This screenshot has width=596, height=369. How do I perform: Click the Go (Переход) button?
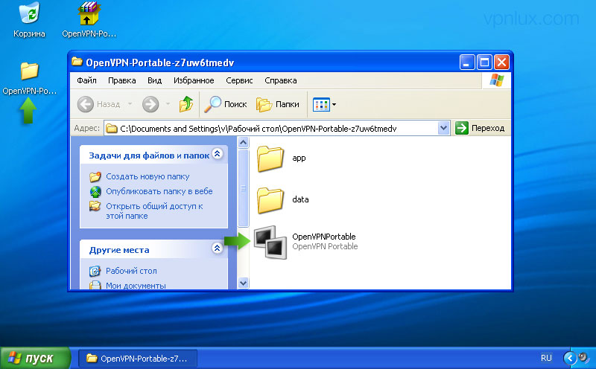(480, 128)
